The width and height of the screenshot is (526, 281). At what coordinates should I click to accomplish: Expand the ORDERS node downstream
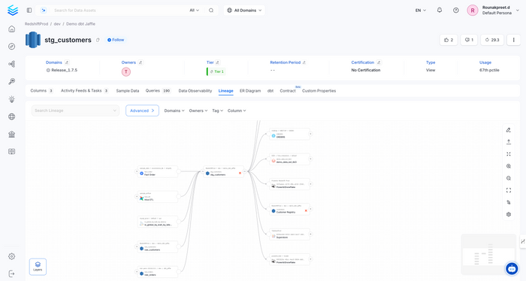point(310,134)
